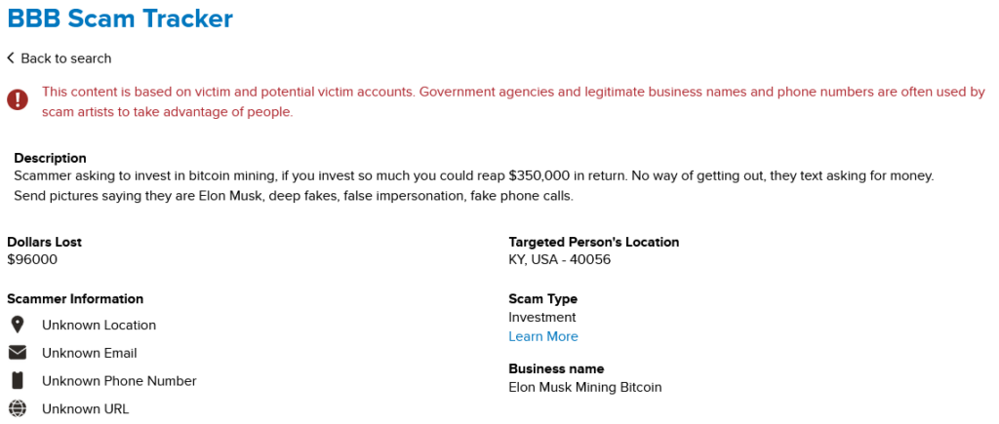This screenshot has width=999, height=424.
Task: Click the Dollars Lost amount $96000
Action: pyautogui.click(x=32, y=259)
